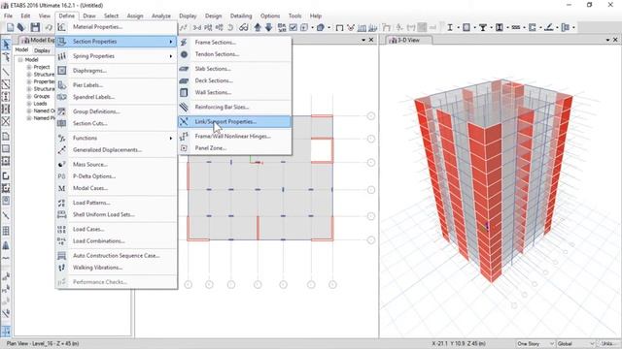Screen dimensions: 622x349
Task: Open 3-D View window list dropdown arrow
Action: tap(607, 40)
